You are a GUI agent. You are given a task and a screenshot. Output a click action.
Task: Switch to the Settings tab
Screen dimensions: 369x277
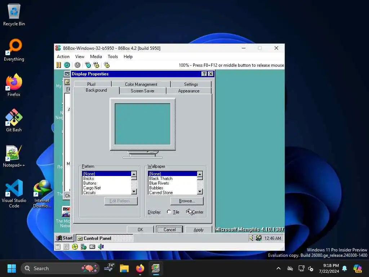pyautogui.click(x=191, y=84)
